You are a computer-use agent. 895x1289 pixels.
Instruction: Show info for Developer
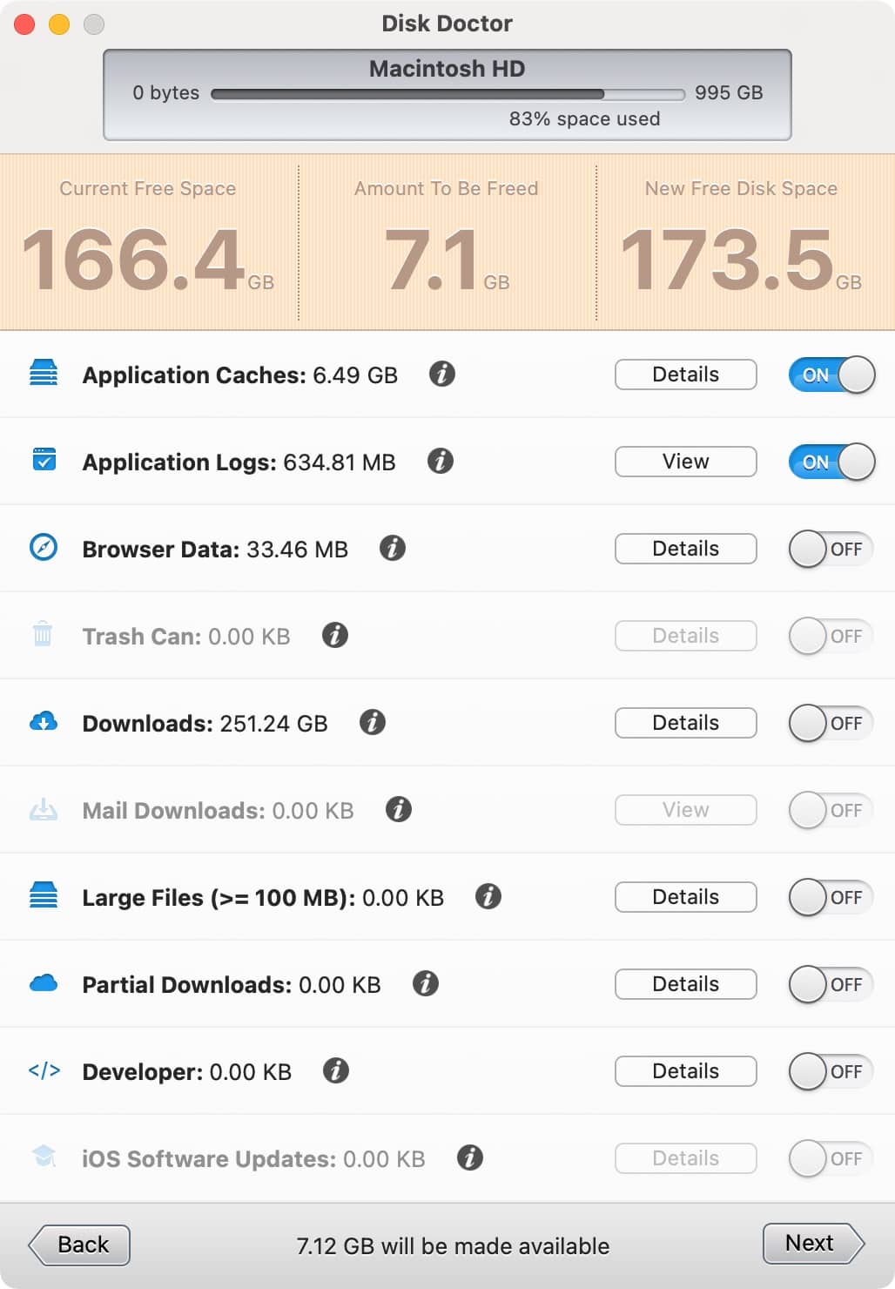click(x=336, y=1070)
